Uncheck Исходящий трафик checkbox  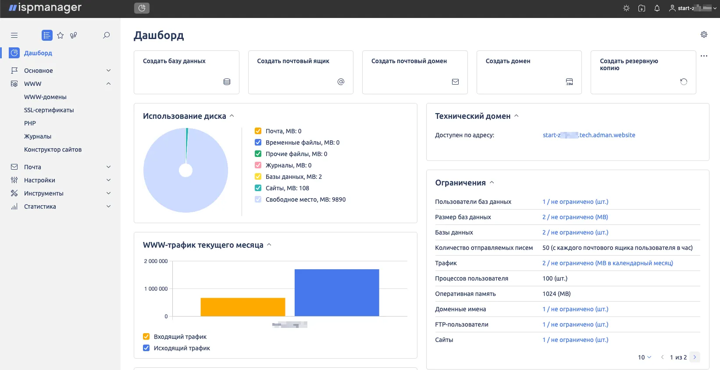[x=146, y=348]
